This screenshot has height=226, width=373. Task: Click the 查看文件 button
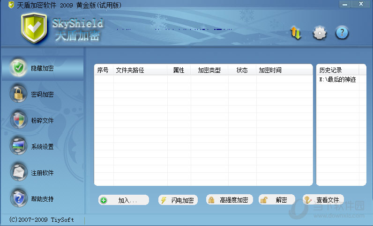(323, 200)
